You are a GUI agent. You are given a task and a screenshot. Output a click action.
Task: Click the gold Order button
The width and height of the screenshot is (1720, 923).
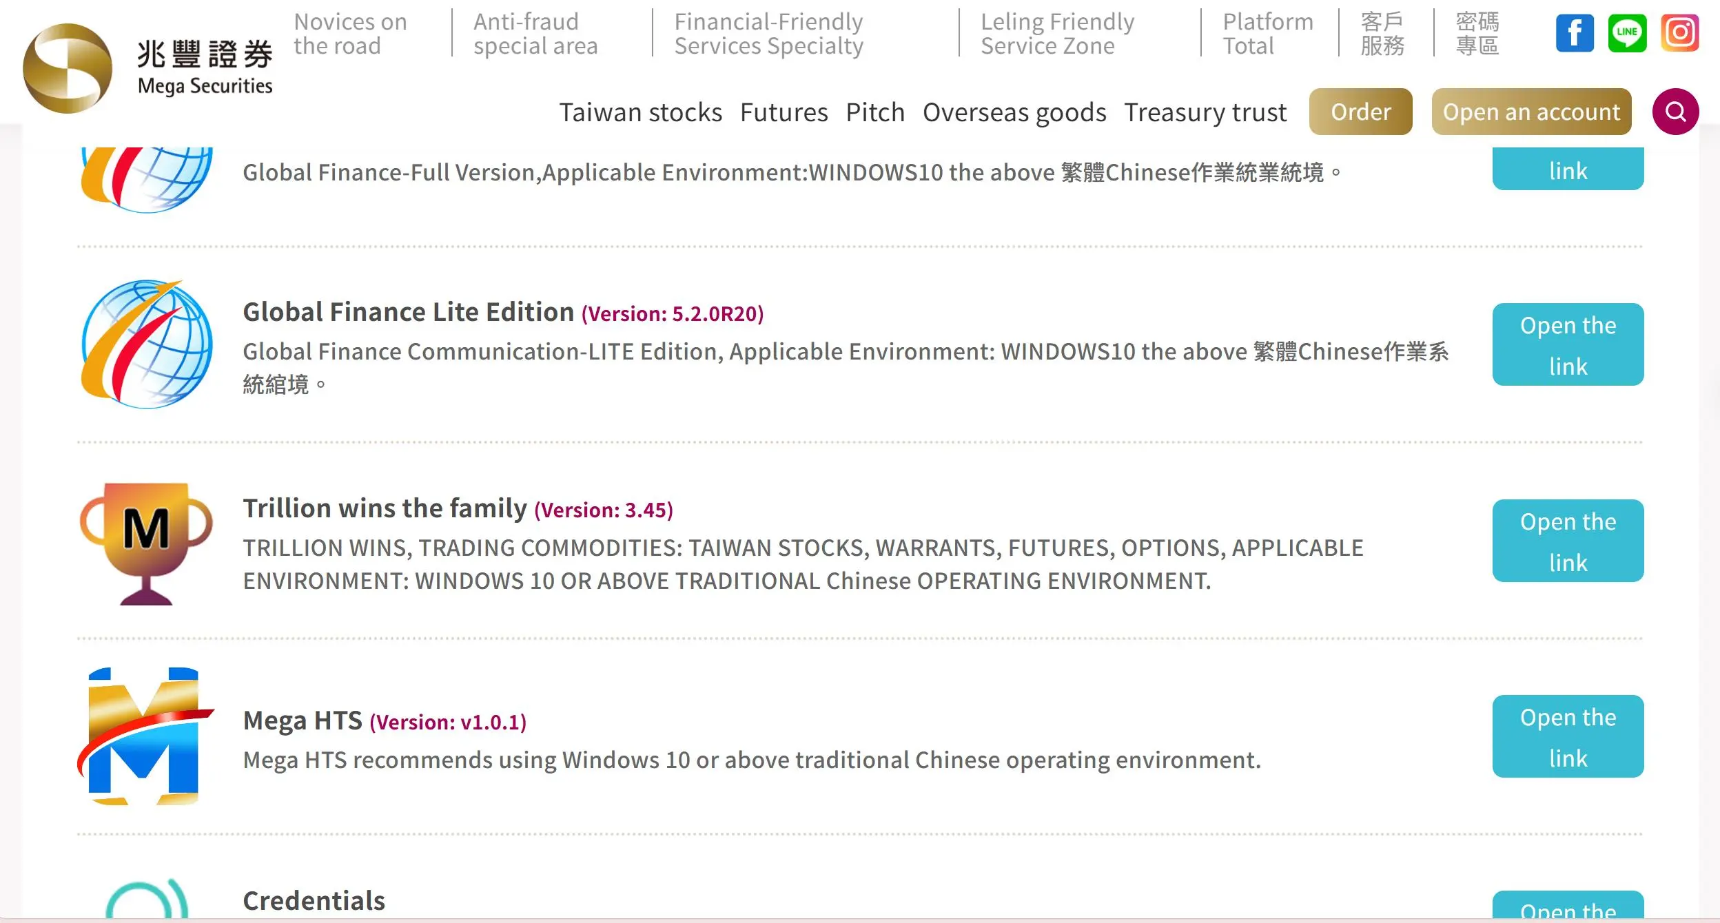pos(1360,112)
